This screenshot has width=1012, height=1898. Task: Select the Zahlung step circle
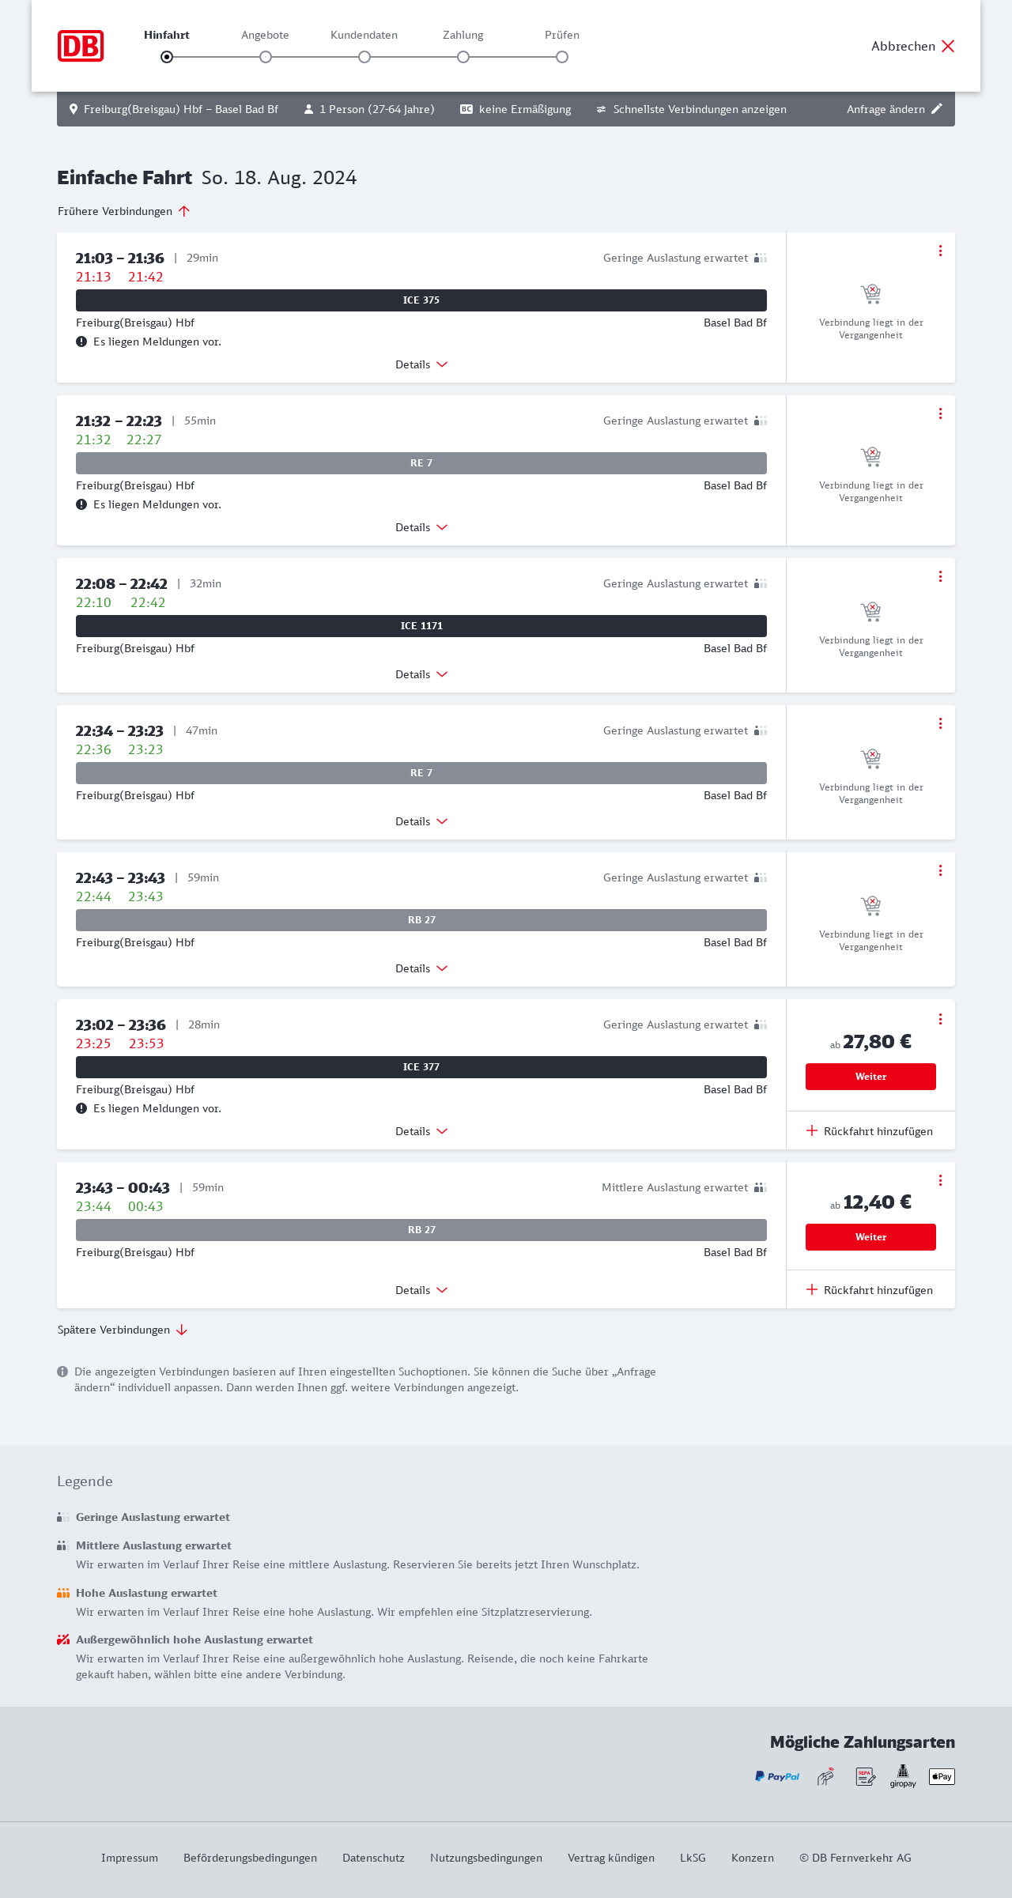[463, 57]
